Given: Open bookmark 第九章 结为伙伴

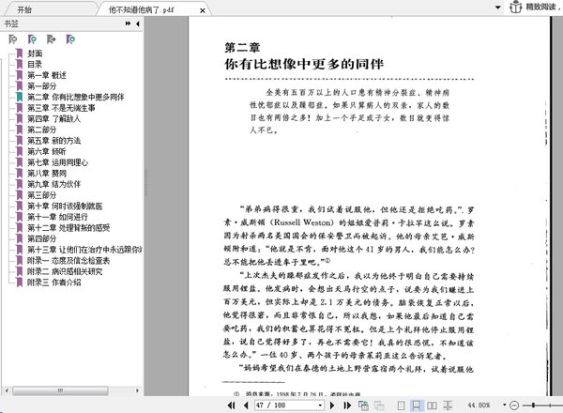Looking at the screenshot, I should 53,184.
